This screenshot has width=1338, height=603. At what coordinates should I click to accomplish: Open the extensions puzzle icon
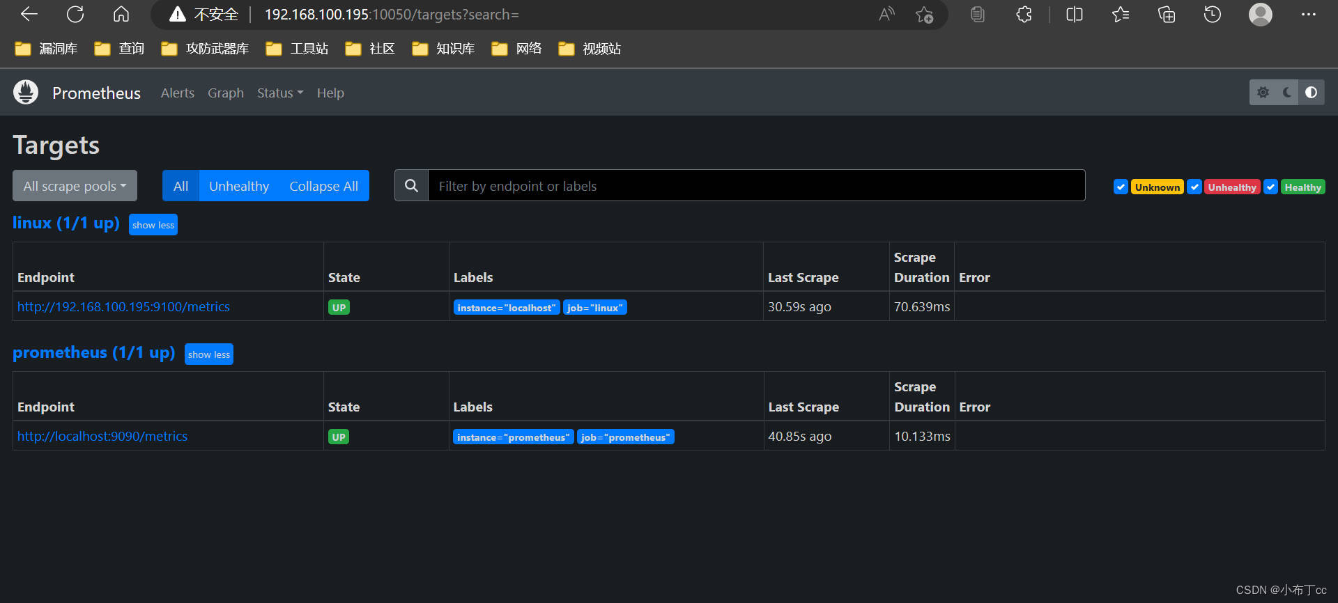click(1024, 14)
